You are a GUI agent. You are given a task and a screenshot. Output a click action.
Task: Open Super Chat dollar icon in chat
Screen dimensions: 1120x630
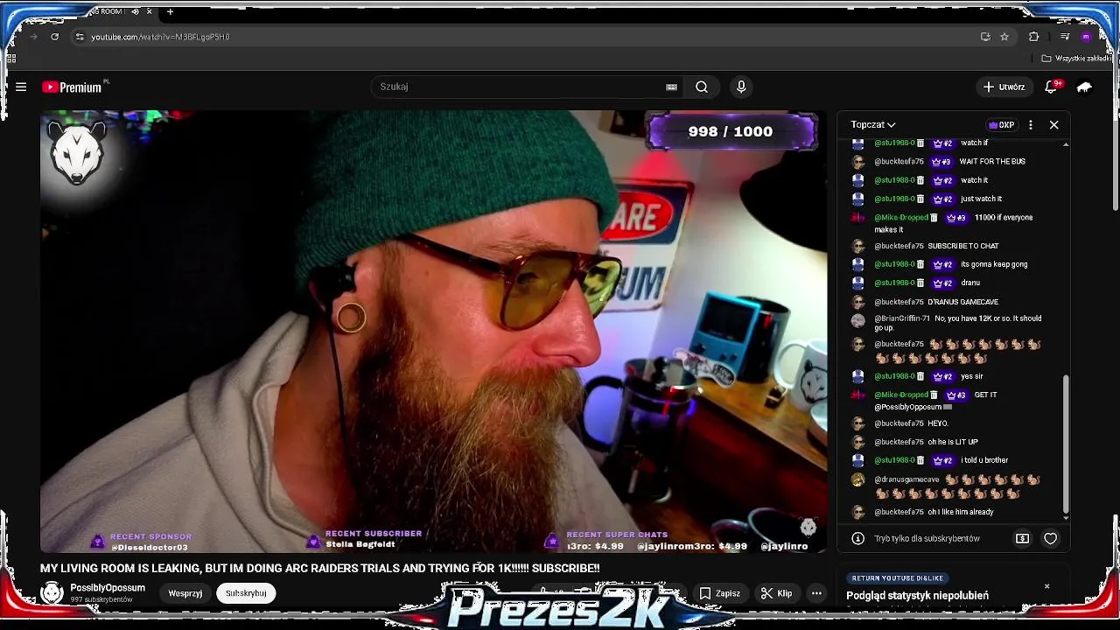tap(1022, 538)
